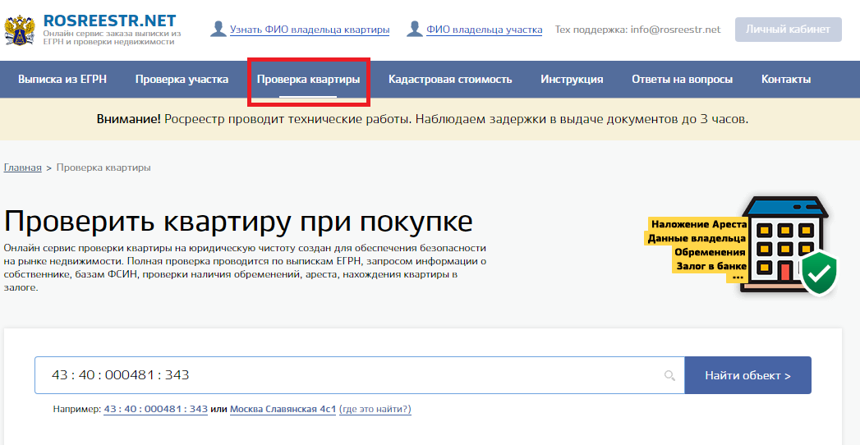Image resolution: width=860 pixels, height=445 pixels.
Task: Select 'Проверка квартиры' menu item
Action: click(308, 80)
